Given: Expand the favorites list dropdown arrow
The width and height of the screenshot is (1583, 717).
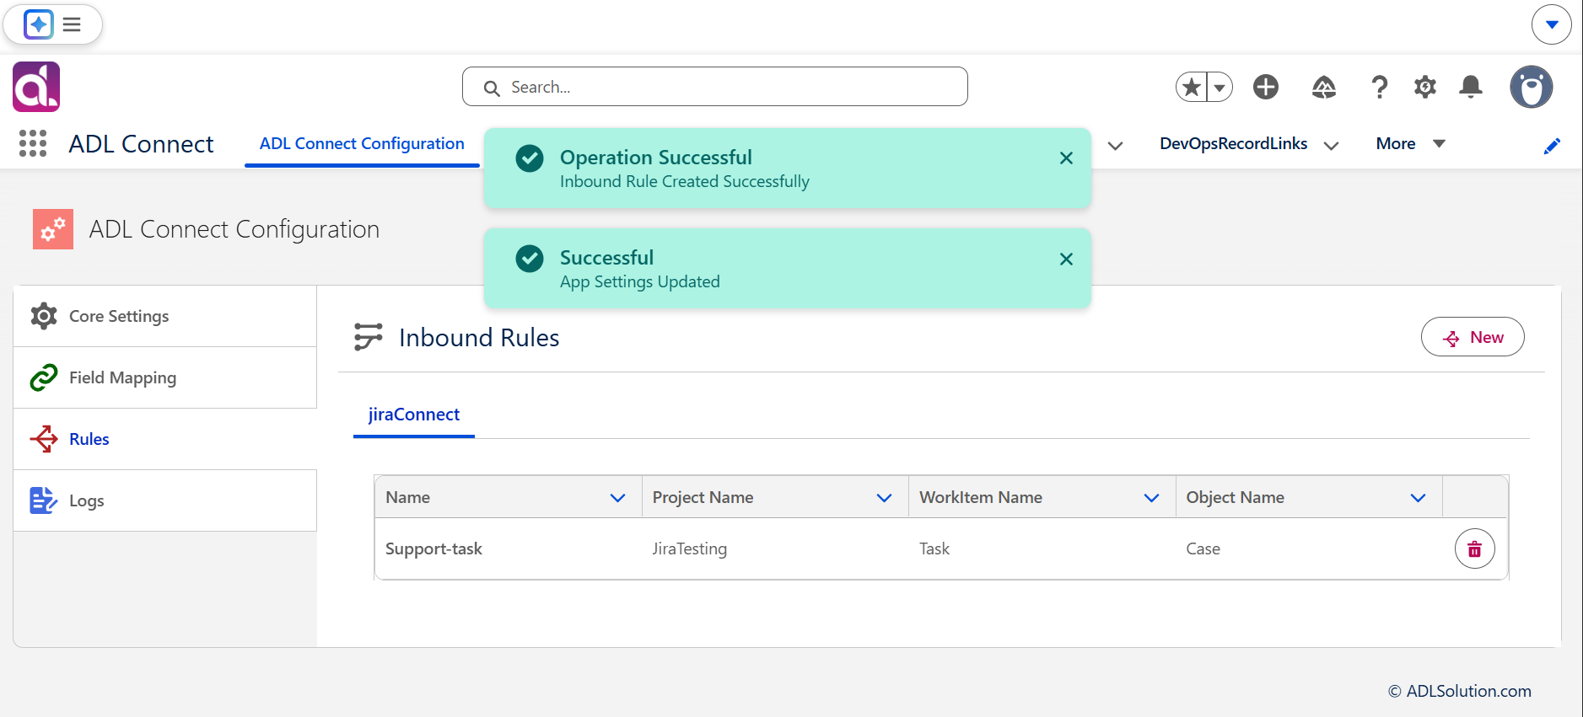Looking at the screenshot, I should [1220, 87].
